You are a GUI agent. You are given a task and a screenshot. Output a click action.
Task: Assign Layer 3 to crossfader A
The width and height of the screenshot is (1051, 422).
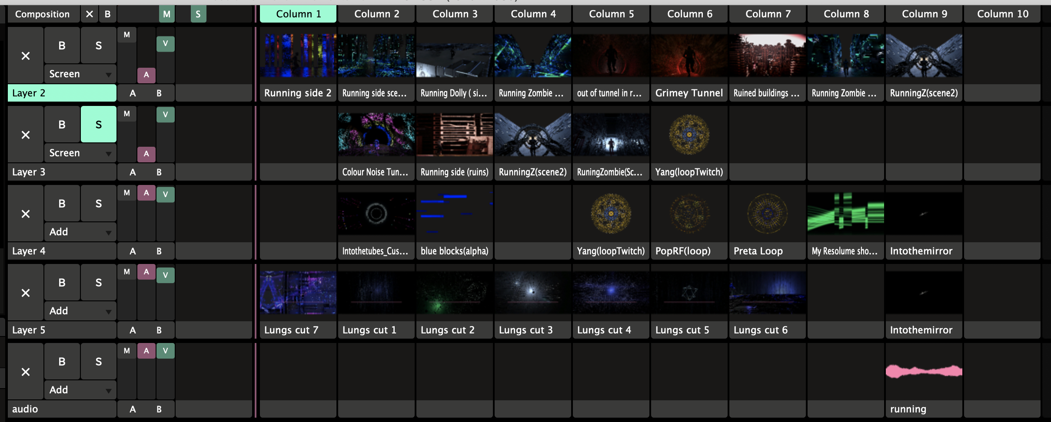[x=133, y=172]
